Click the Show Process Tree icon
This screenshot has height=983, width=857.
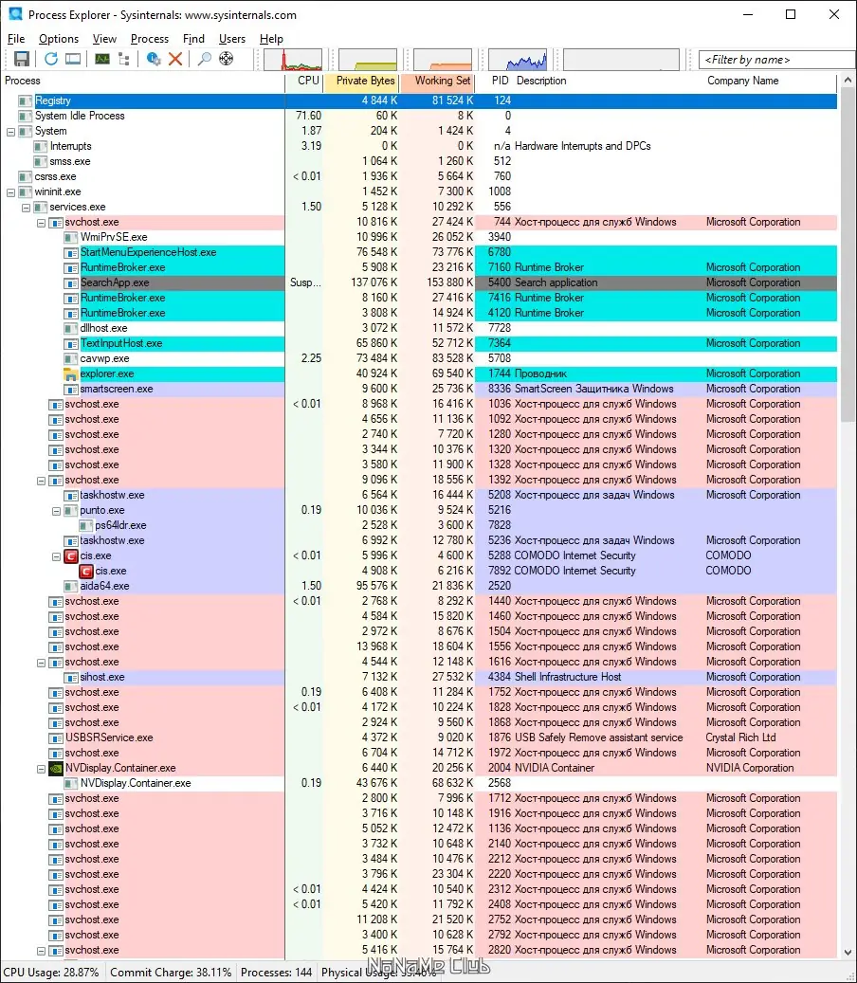[x=123, y=59]
